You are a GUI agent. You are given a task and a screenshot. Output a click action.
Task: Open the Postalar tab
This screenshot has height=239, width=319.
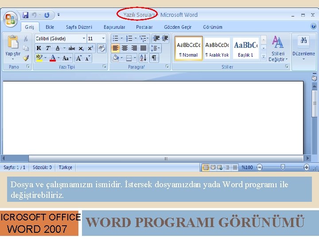point(144,27)
